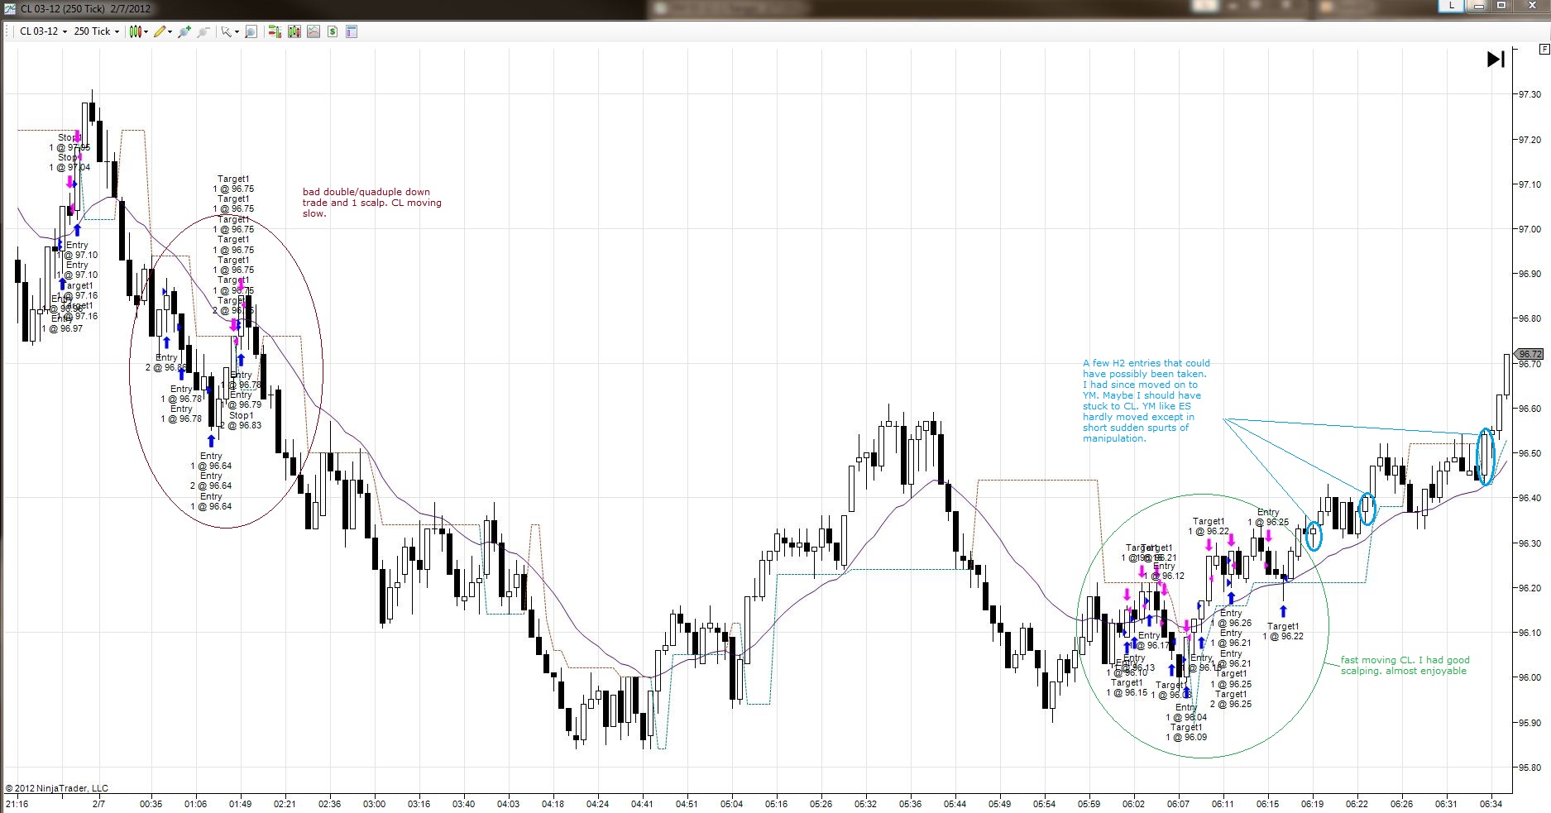1551x813 pixels.
Task: Click the "Target1 1 @ 96.09" trade label
Action: (x=1186, y=732)
